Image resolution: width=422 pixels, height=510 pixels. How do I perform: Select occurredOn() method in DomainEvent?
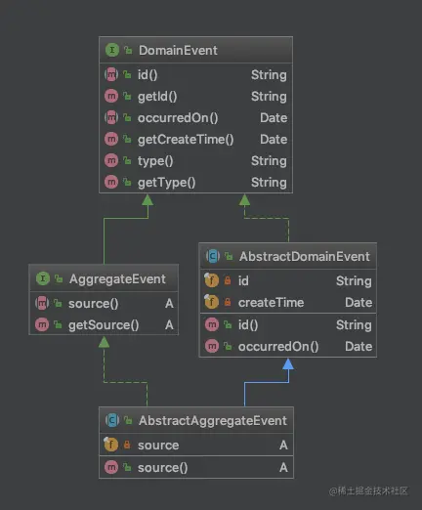tap(195, 117)
